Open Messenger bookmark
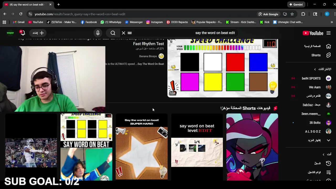Image resolution: width=336 pixels, height=189 pixels. pos(134,22)
